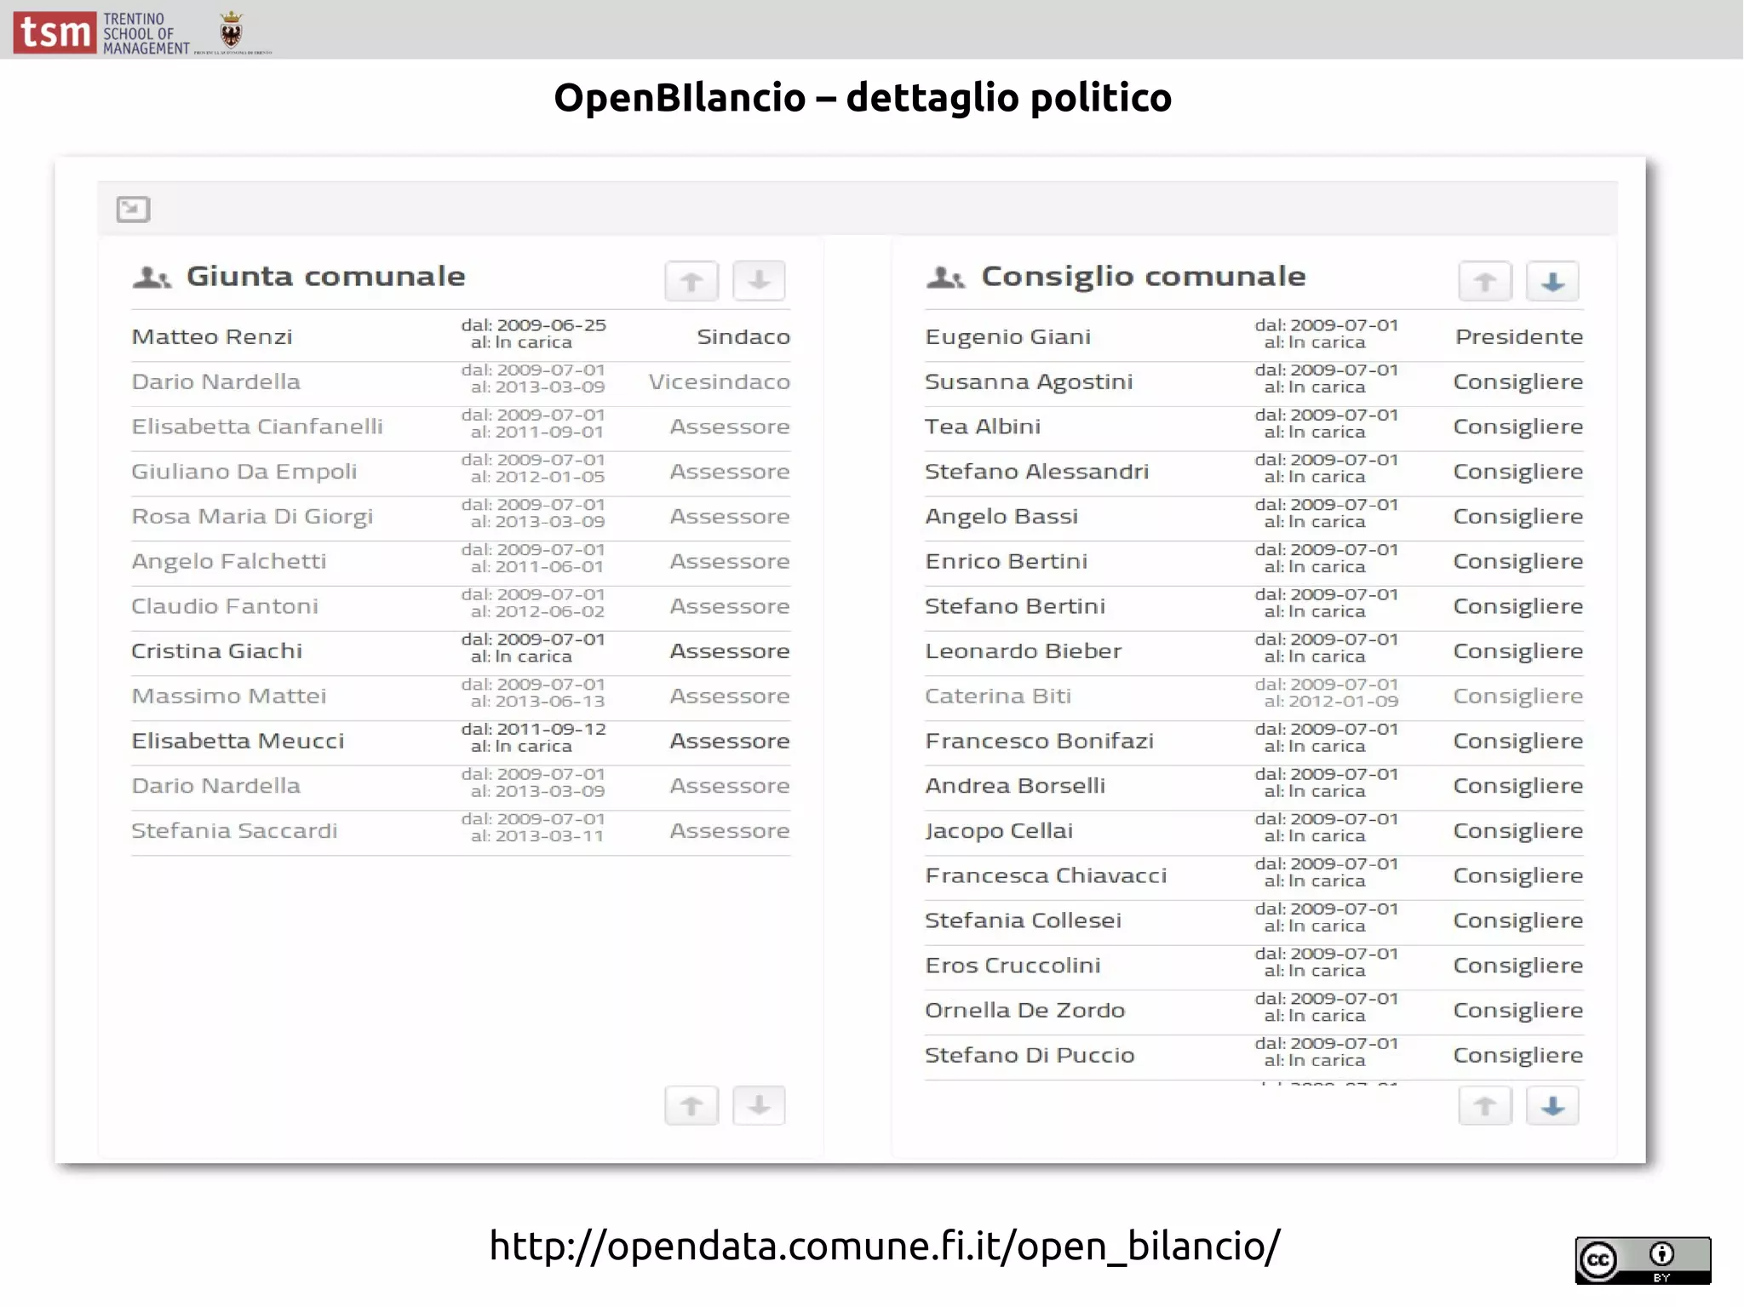1744x1307 pixels.
Task: Click Consiglio comunale bottom scroll-up arrow
Action: point(1485,1105)
